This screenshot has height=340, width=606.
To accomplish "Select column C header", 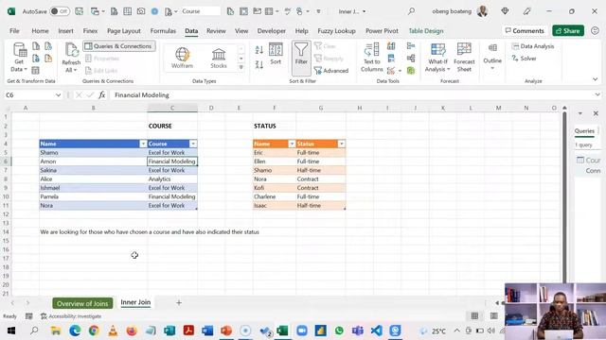I will [172, 108].
